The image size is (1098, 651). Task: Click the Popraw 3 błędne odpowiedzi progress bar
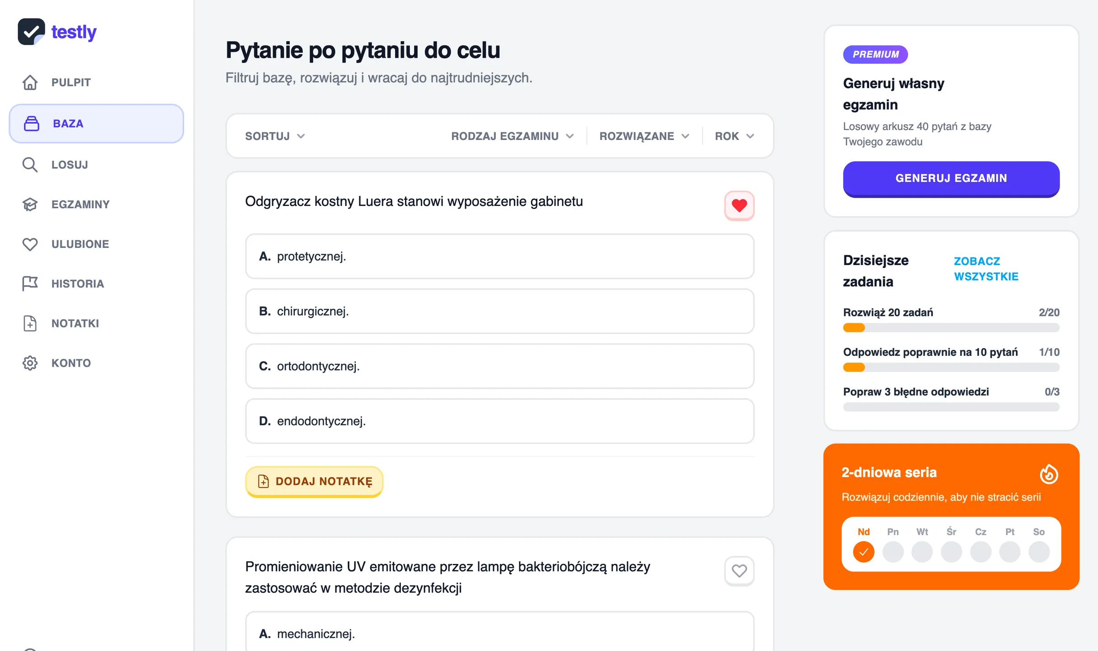[x=951, y=407]
